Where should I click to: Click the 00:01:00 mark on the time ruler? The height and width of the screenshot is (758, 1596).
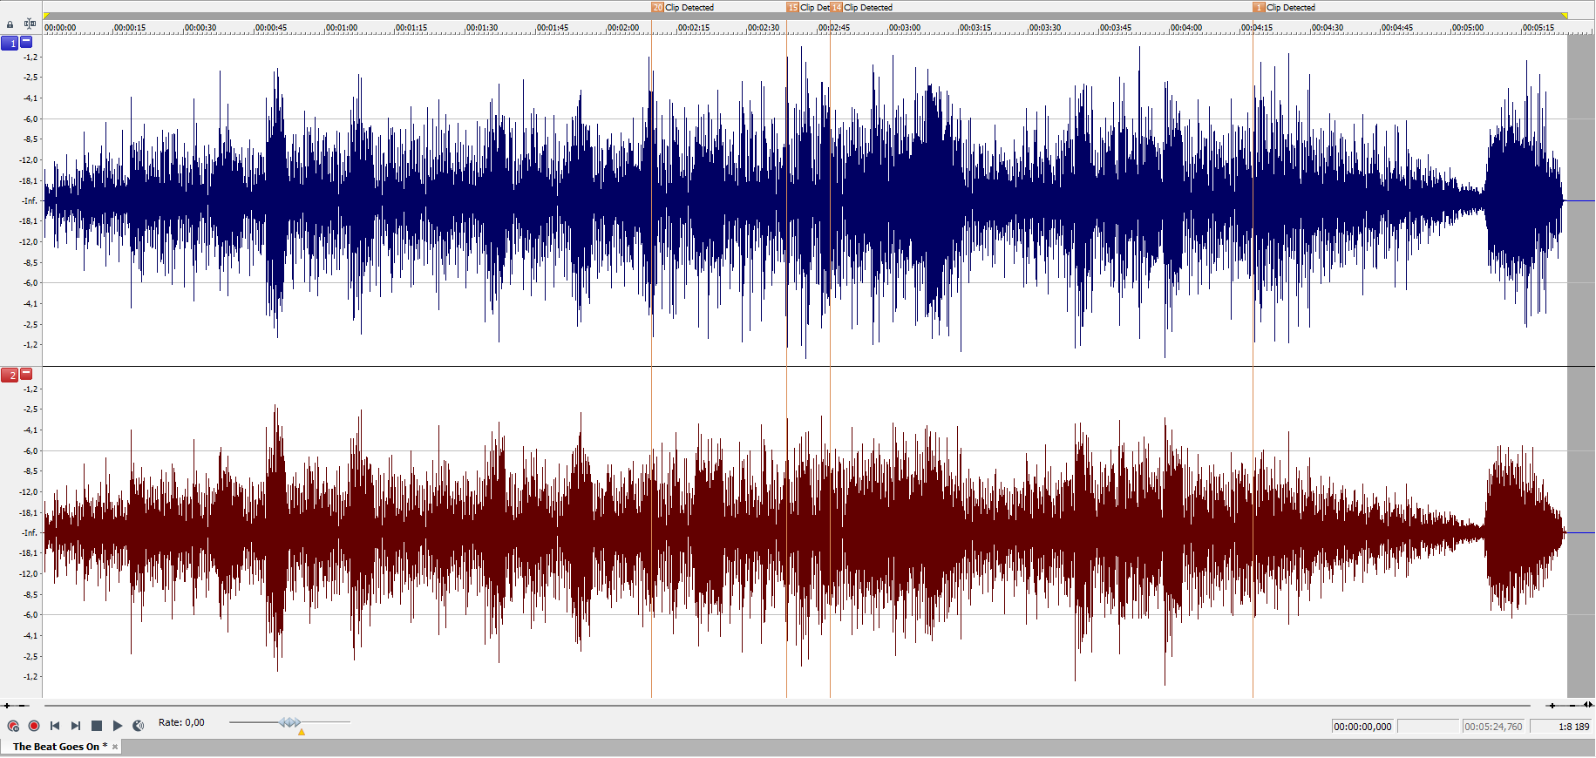tap(342, 28)
